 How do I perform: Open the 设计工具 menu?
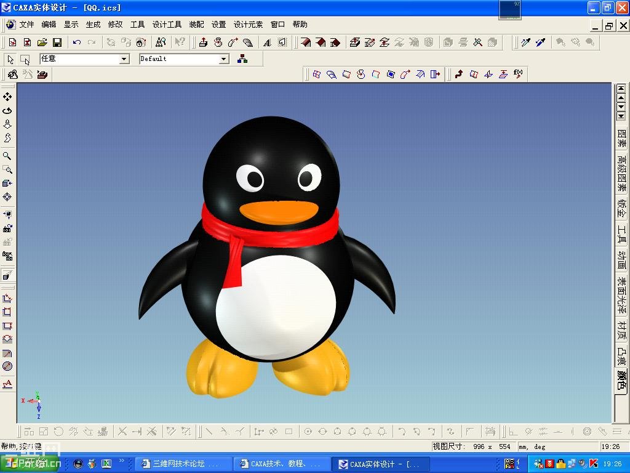pyautogui.click(x=167, y=25)
